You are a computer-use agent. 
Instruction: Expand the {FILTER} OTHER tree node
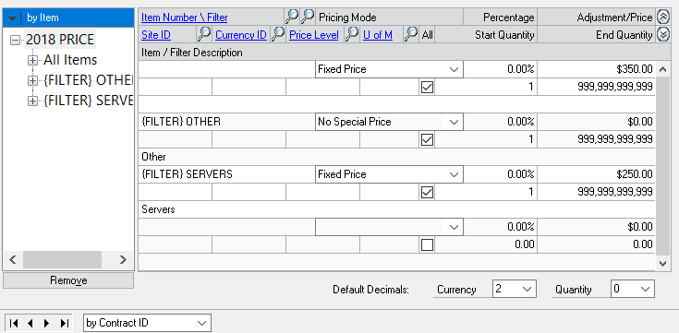(32, 80)
